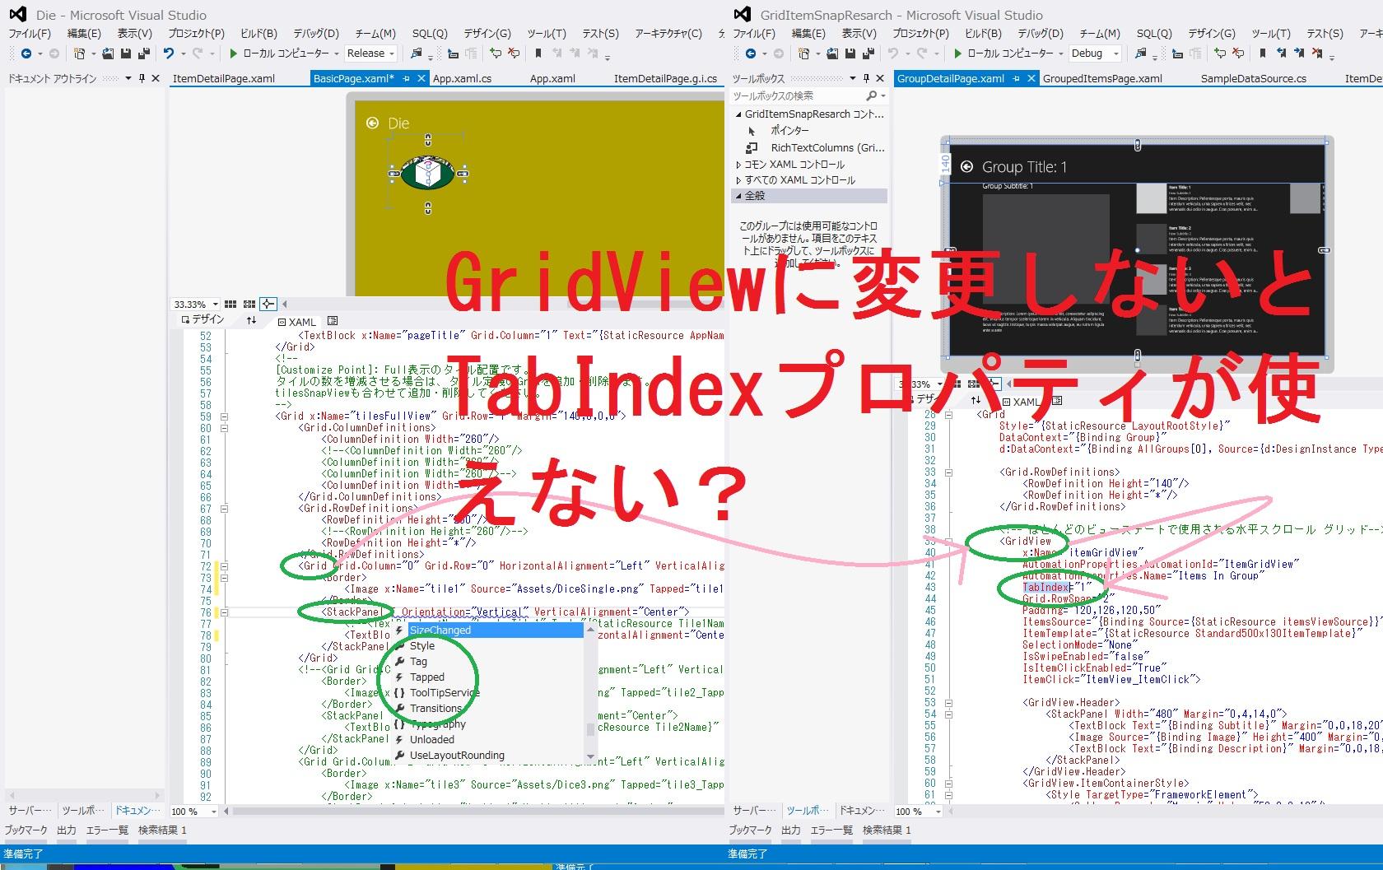
Task: Toggle a bookmark in GridItemSnapResarch toolbar
Action: click(1263, 54)
